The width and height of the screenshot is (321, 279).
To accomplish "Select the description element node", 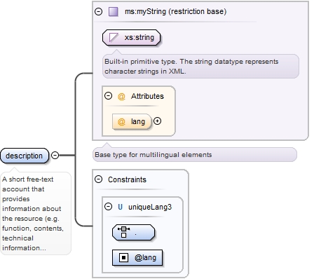I will [25, 156].
